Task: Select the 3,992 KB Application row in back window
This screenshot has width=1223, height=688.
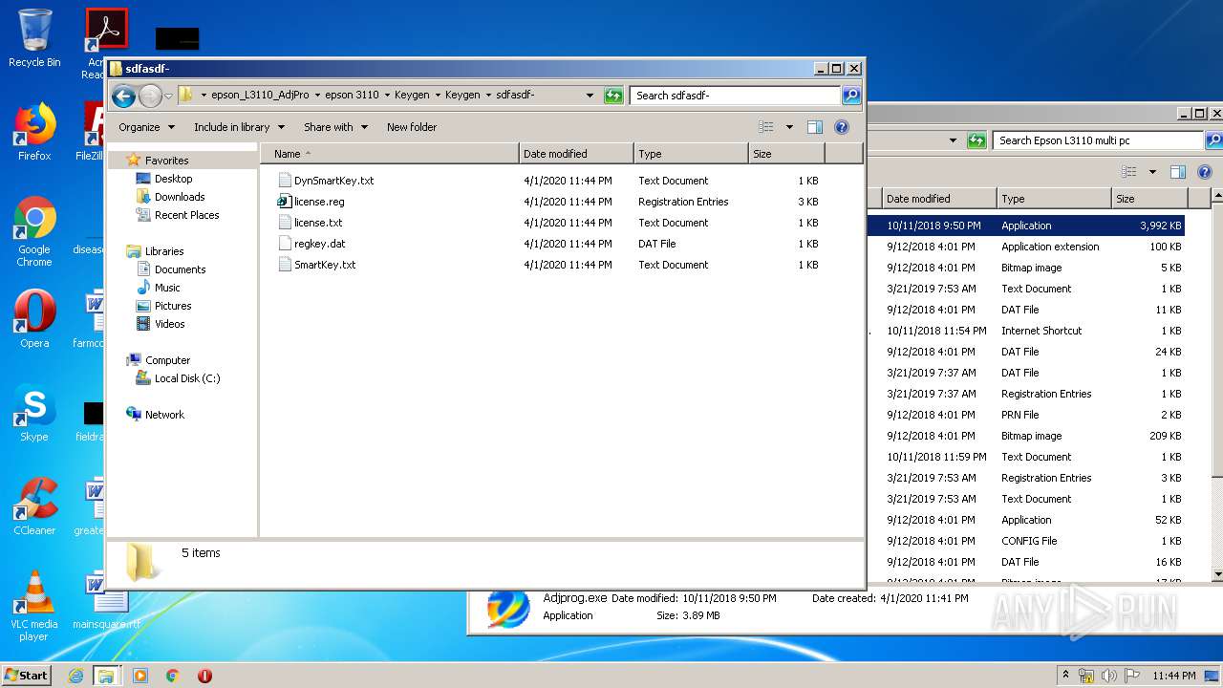Action: click(x=1026, y=226)
